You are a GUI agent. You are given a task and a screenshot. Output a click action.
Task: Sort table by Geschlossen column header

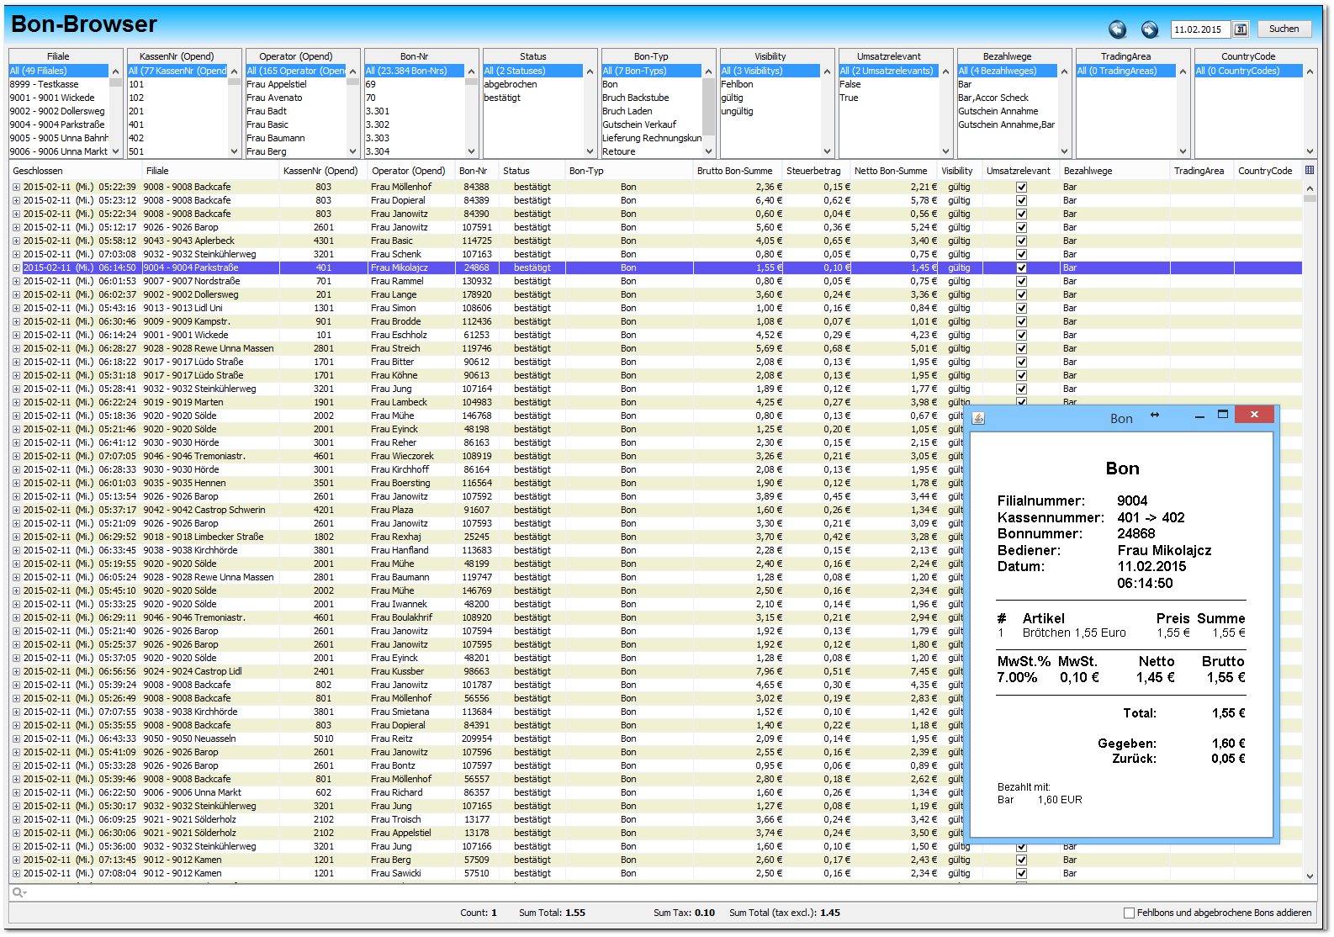(x=76, y=171)
